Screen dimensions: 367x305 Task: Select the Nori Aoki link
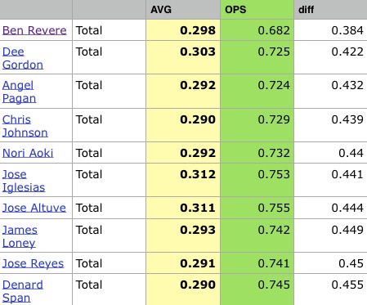pos(28,153)
